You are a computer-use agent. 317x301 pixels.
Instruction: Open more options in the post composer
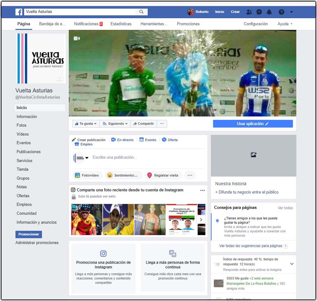coord(190,175)
